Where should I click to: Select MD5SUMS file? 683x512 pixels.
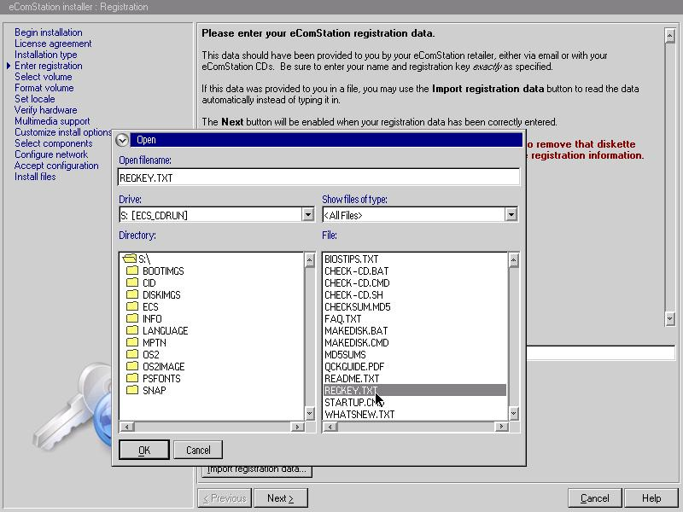click(x=346, y=354)
